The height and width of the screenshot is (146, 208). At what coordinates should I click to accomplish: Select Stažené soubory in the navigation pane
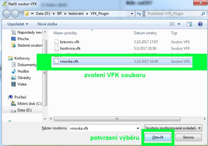[x=27, y=45]
